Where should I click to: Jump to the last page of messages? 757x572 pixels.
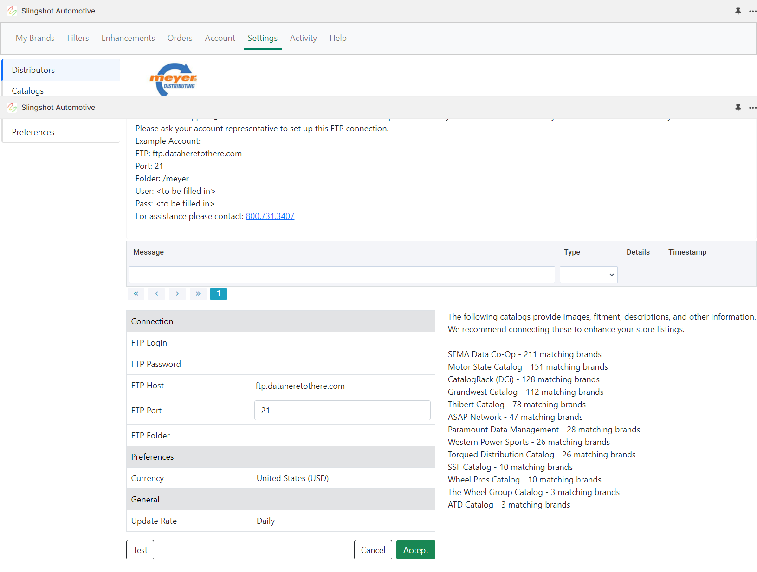coord(198,294)
